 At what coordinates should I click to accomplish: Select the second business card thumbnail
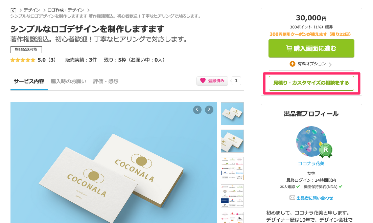(x=232, y=141)
